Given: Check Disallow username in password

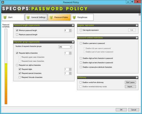Looking at the screenshot, I should (81, 43).
